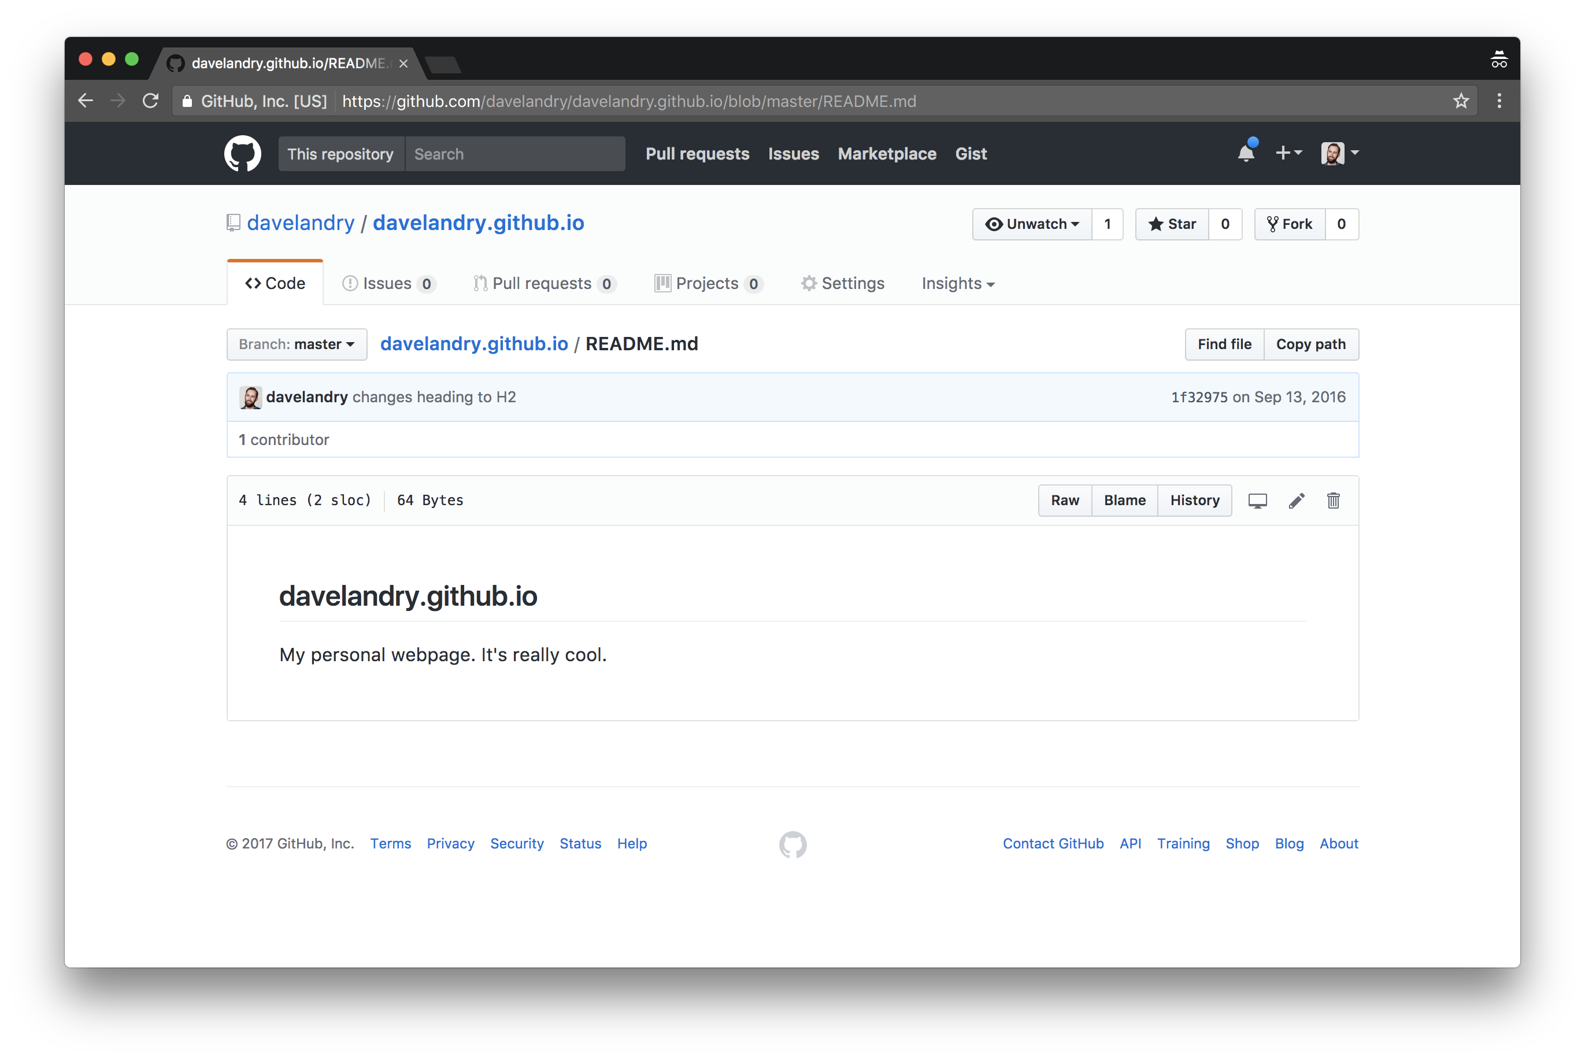Open the Blog footer link

pyautogui.click(x=1289, y=844)
